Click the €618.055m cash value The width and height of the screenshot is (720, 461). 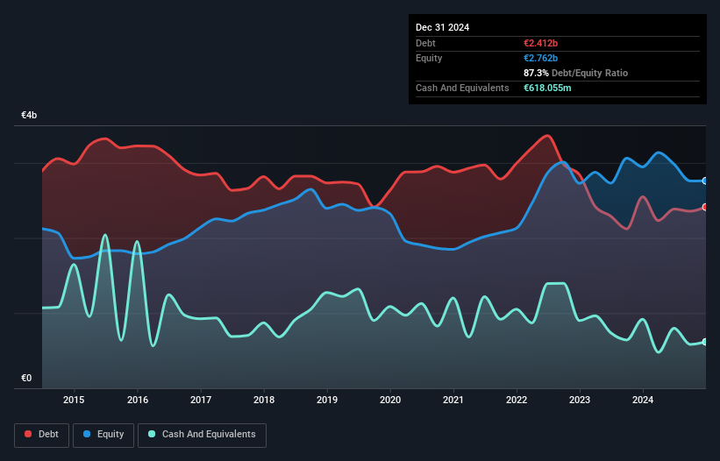(547, 88)
